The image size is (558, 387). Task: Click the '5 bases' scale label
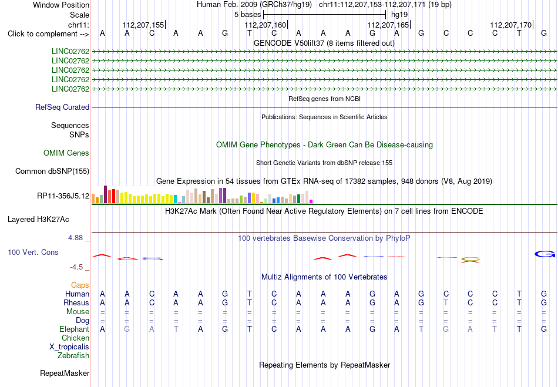247,15
